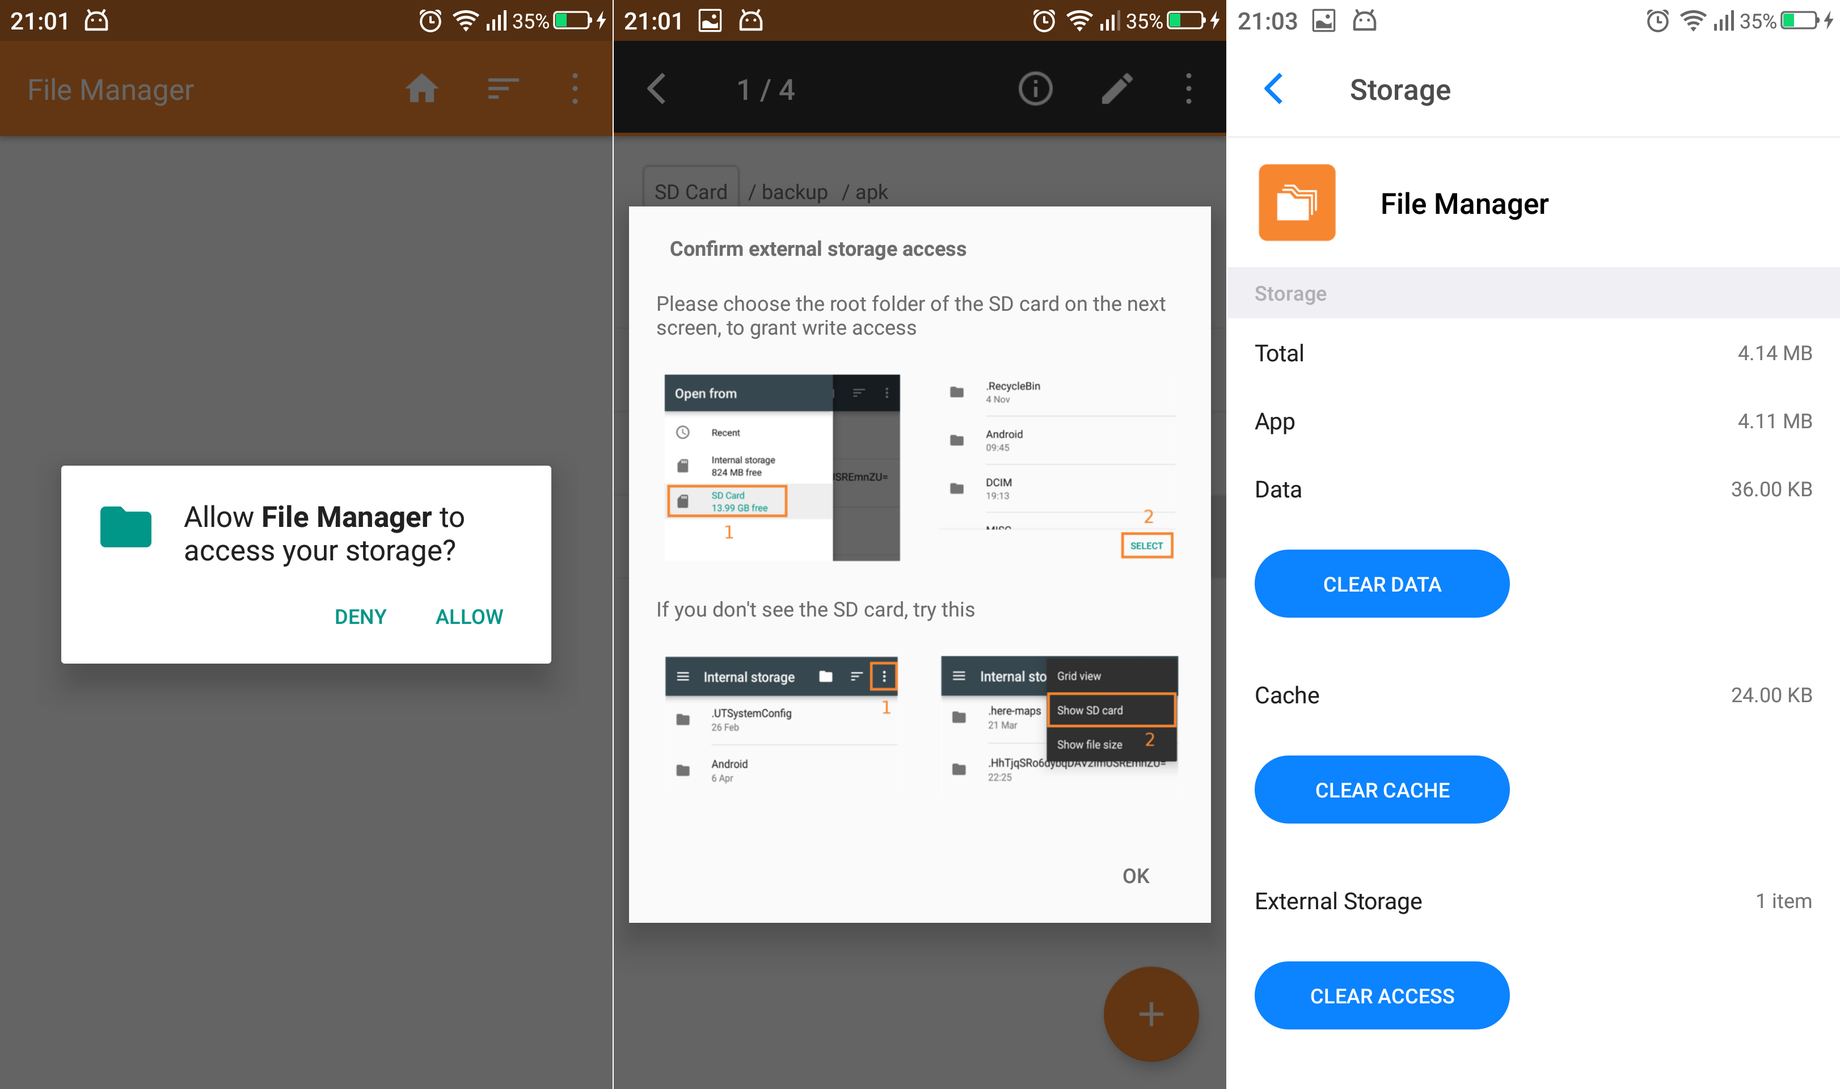Viewport: 1840px width, 1089px height.
Task: Deny the storage permission request
Action: point(360,617)
